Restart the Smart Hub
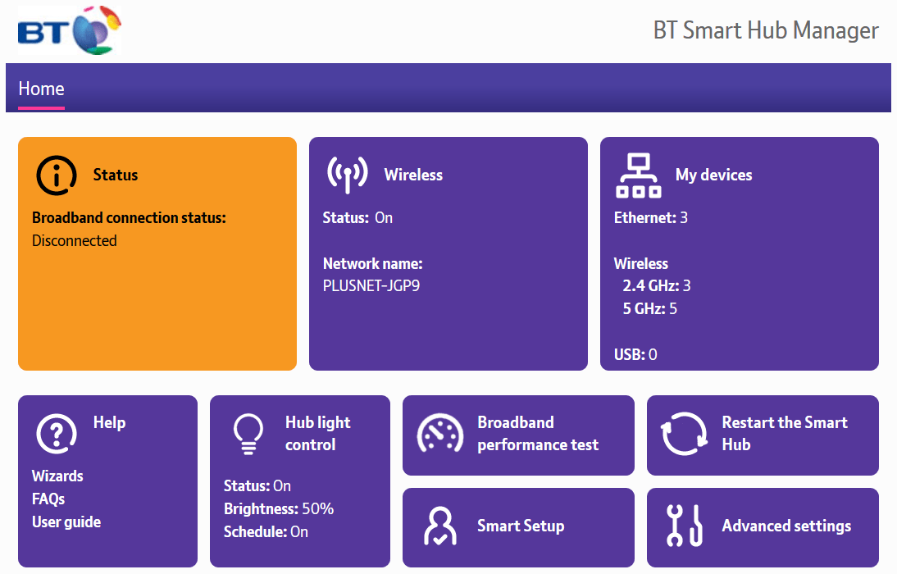 point(762,435)
